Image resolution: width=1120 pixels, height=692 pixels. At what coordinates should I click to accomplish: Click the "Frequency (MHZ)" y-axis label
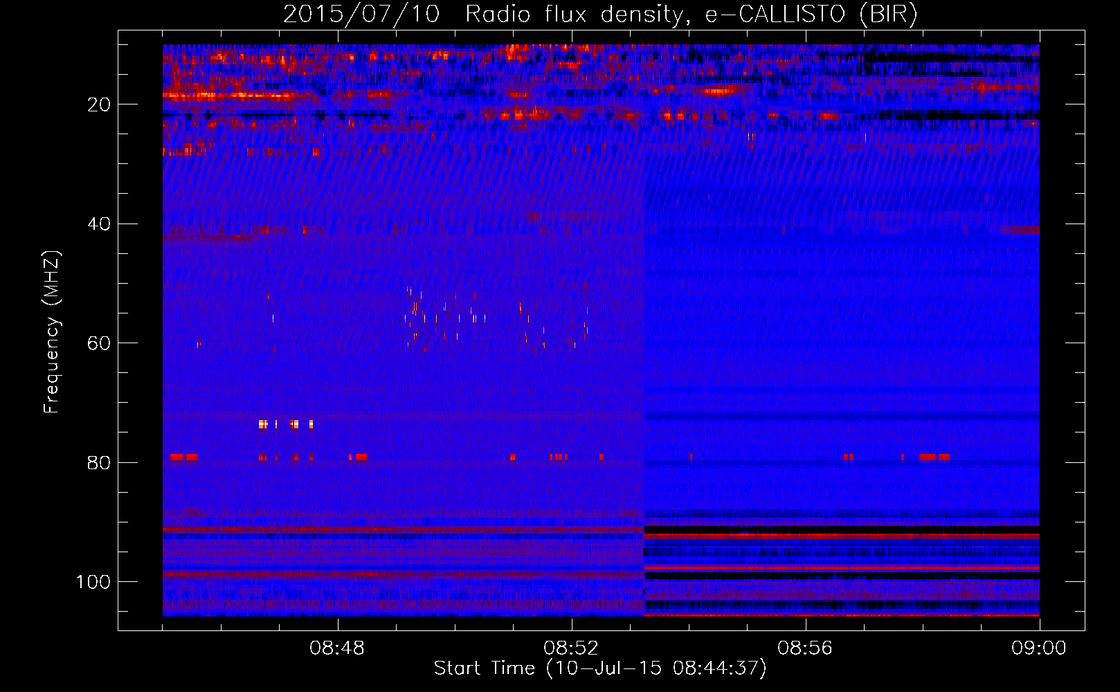click(53, 332)
